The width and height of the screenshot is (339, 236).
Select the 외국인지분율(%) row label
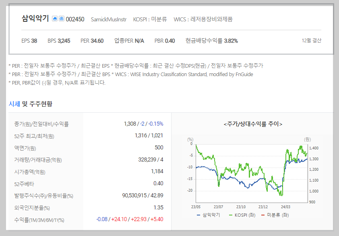(32, 208)
